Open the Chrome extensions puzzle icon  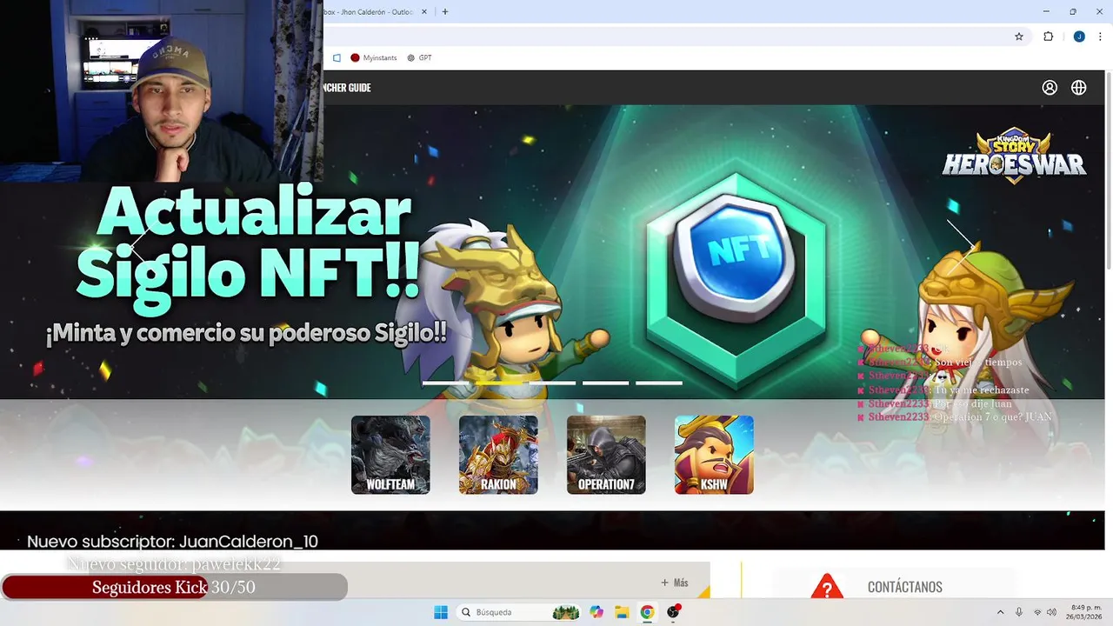tap(1048, 37)
